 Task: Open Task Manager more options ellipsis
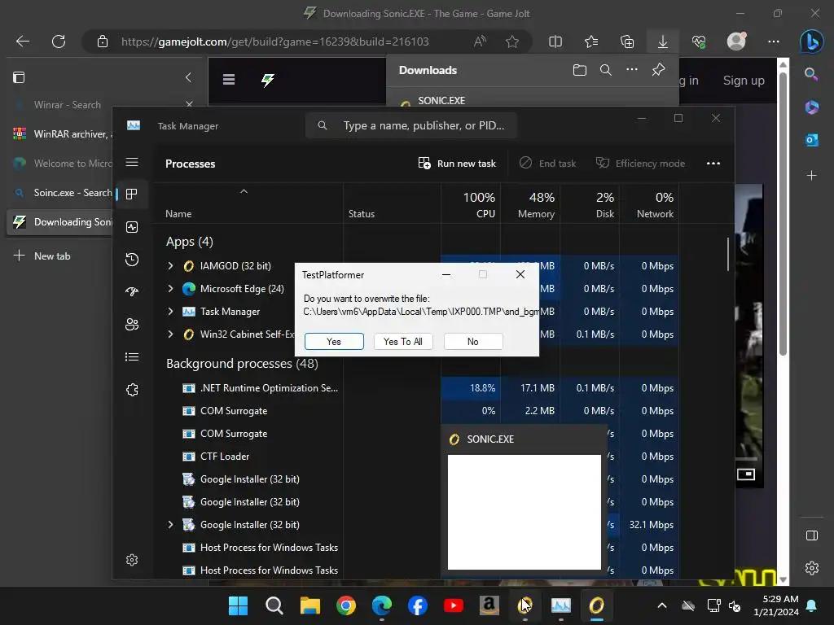coord(713,163)
